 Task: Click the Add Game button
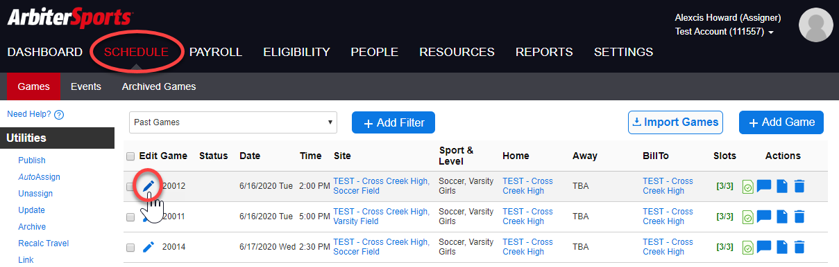coord(781,122)
